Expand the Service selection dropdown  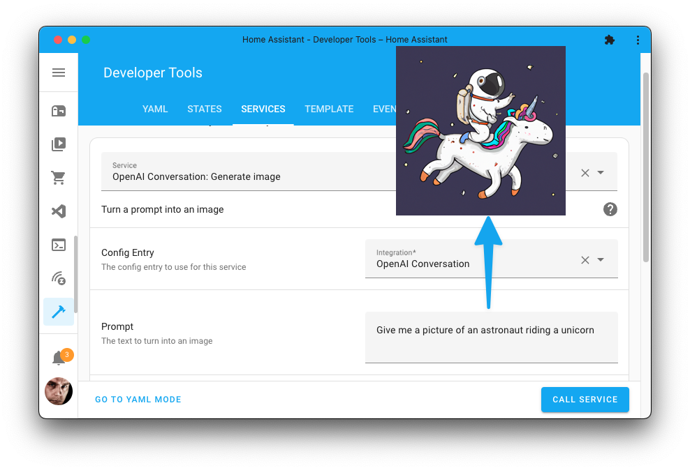pyautogui.click(x=601, y=172)
